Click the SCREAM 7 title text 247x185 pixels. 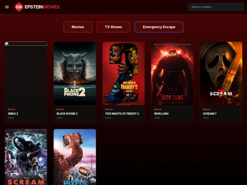click(209, 114)
